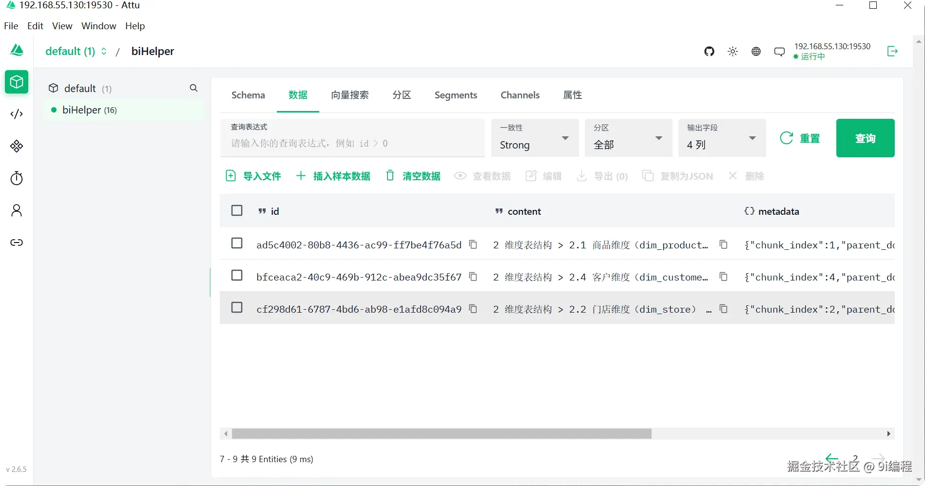Open the GitHub icon in header
The width and height of the screenshot is (925, 486).
tap(709, 51)
